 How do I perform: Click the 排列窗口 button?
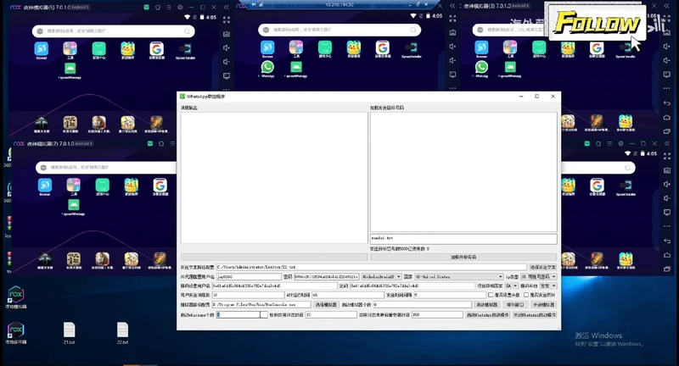(515, 305)
